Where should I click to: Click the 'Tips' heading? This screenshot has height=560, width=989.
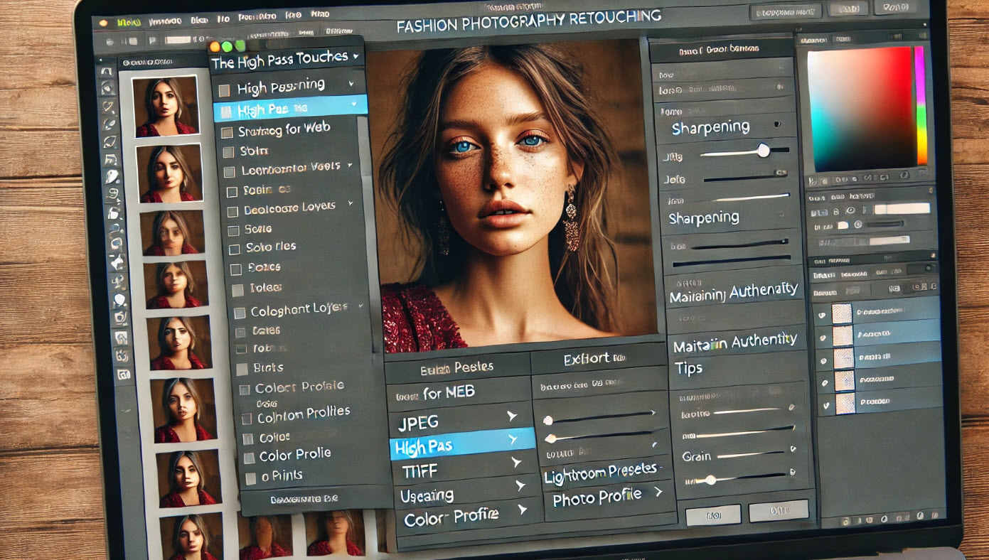pos(689,368)
